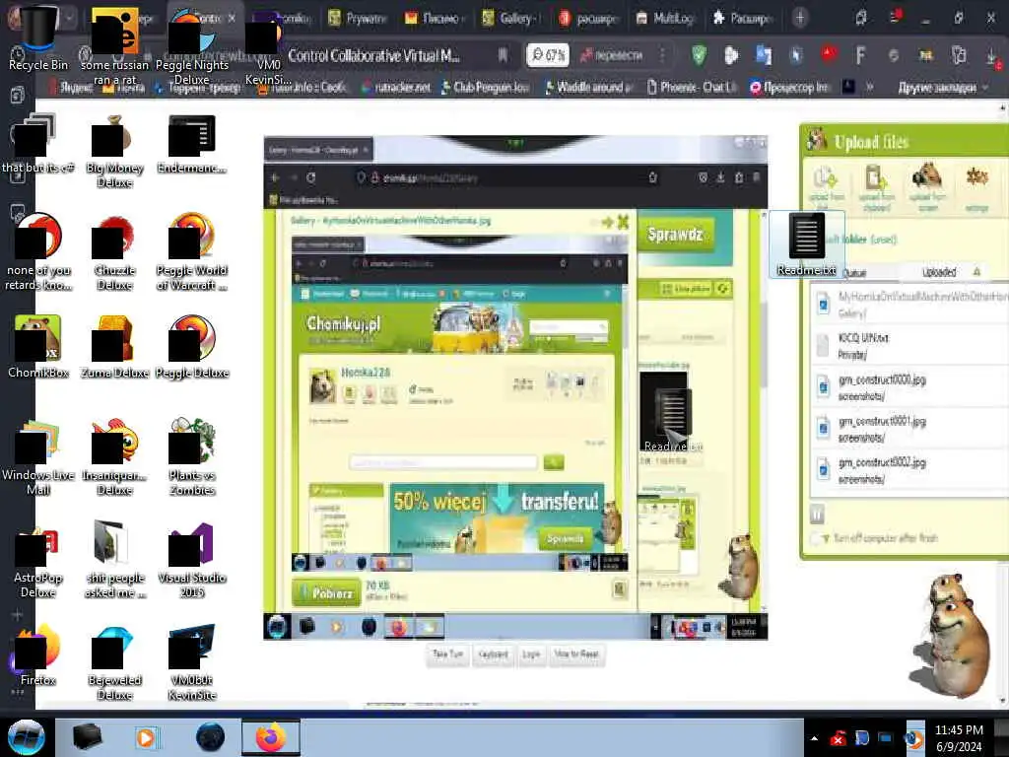The height and width of the screenshot is (757, 1009).
Task: Click the green Pobierz download button
Action: [x=327, y=592]
